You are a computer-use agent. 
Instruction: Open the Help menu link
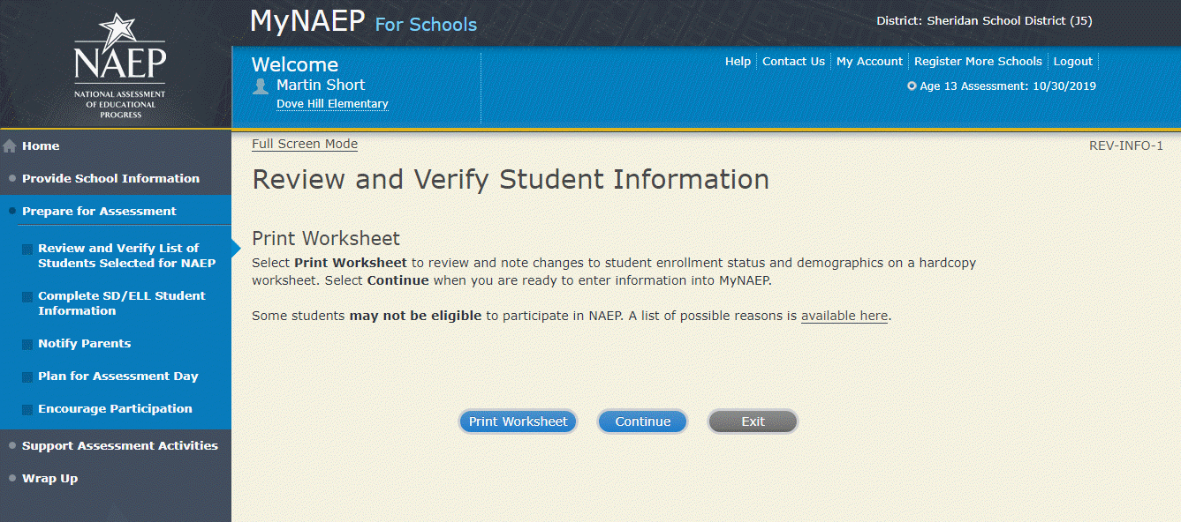coord(738,62)
